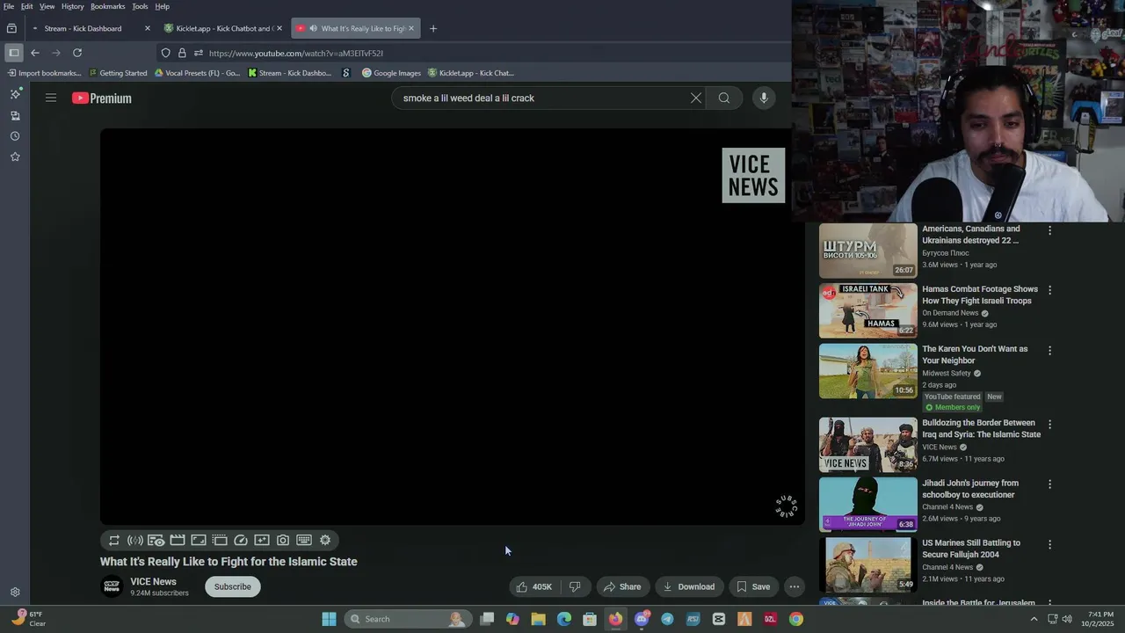Click the keyboard icon under the video
The image size is (1125, 633).
[304, 541]
